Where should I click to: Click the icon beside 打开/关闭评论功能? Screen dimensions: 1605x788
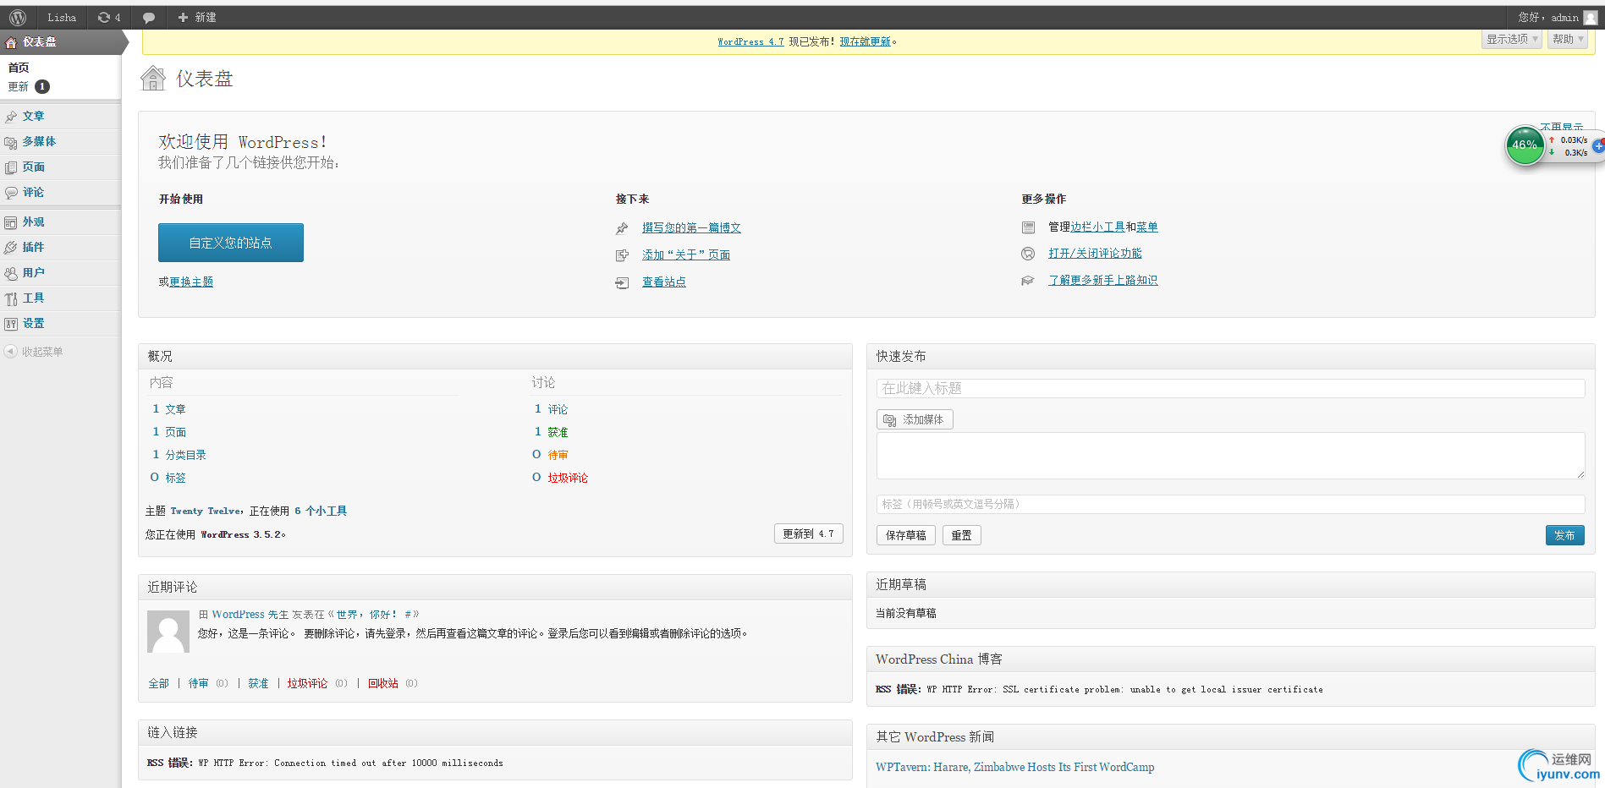coord(1028,254)
